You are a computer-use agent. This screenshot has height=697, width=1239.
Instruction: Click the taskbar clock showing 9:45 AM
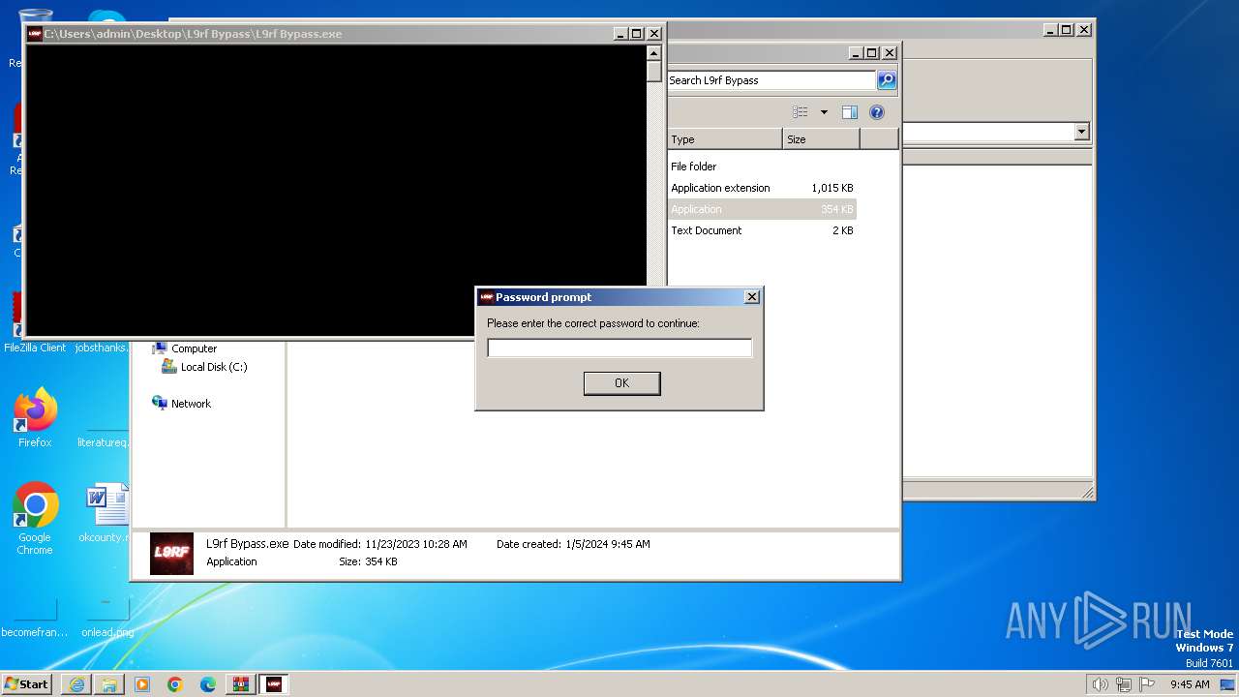[1190, 684]
